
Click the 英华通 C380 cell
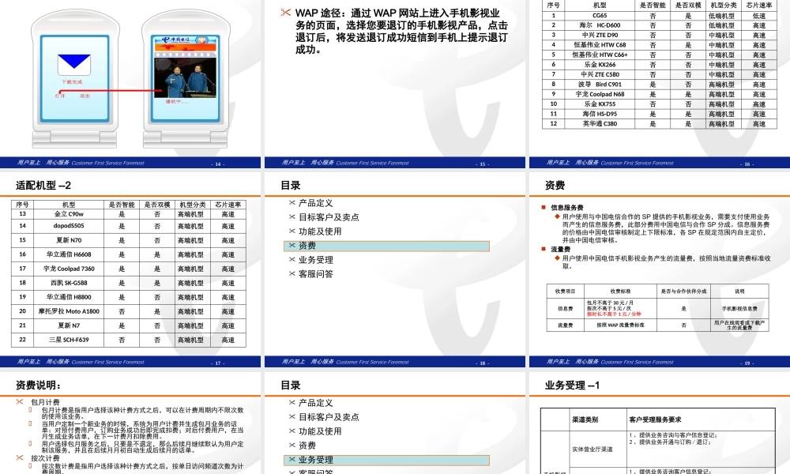(x=600, y=123)
